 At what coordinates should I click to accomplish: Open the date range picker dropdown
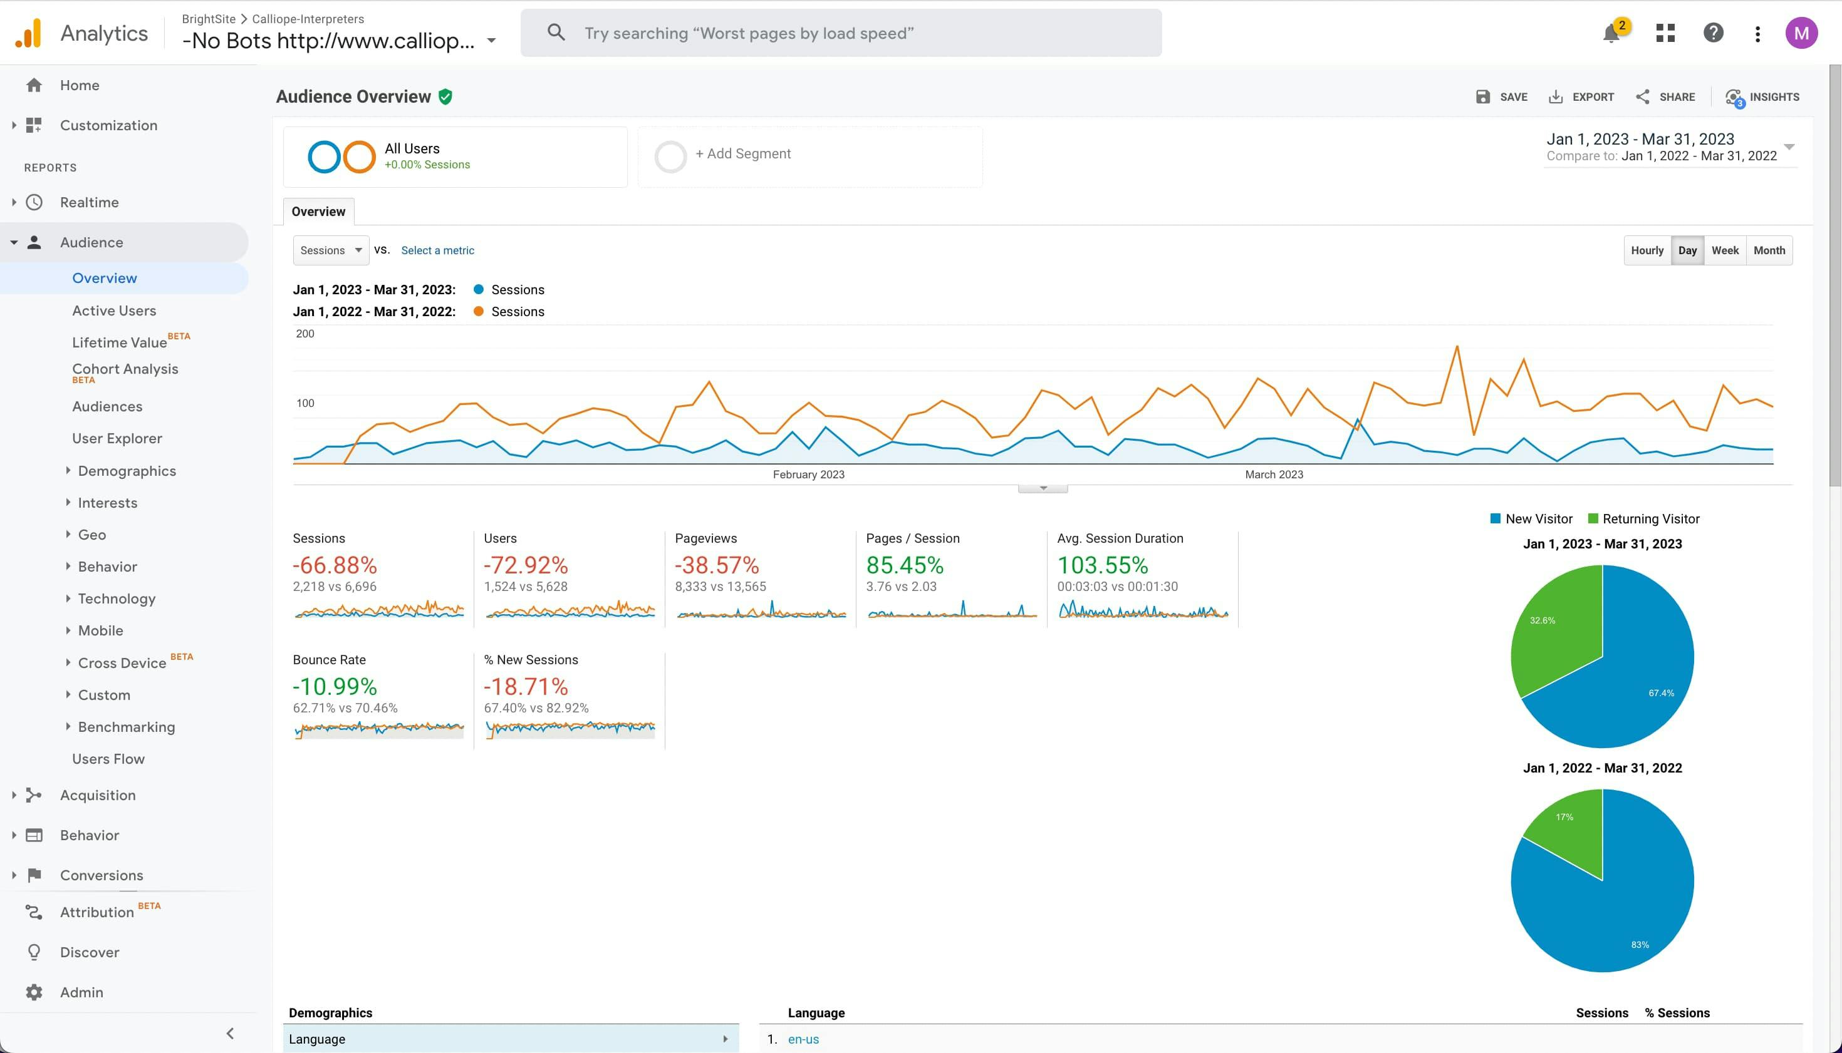pyautogui.click(x=1789, y=147)
